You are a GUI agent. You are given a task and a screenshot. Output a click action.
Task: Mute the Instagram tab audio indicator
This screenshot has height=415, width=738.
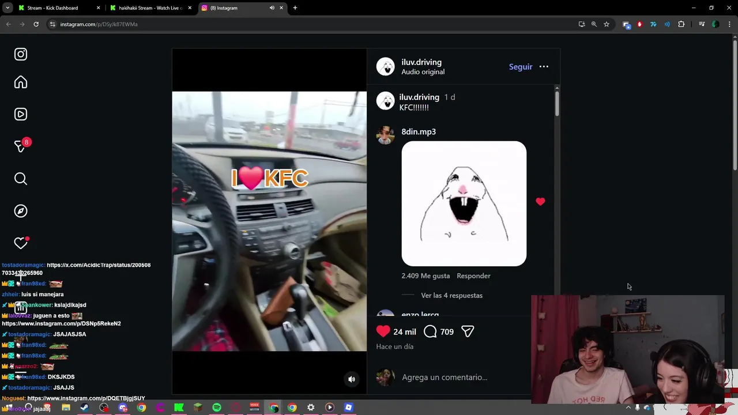point(272,8)
